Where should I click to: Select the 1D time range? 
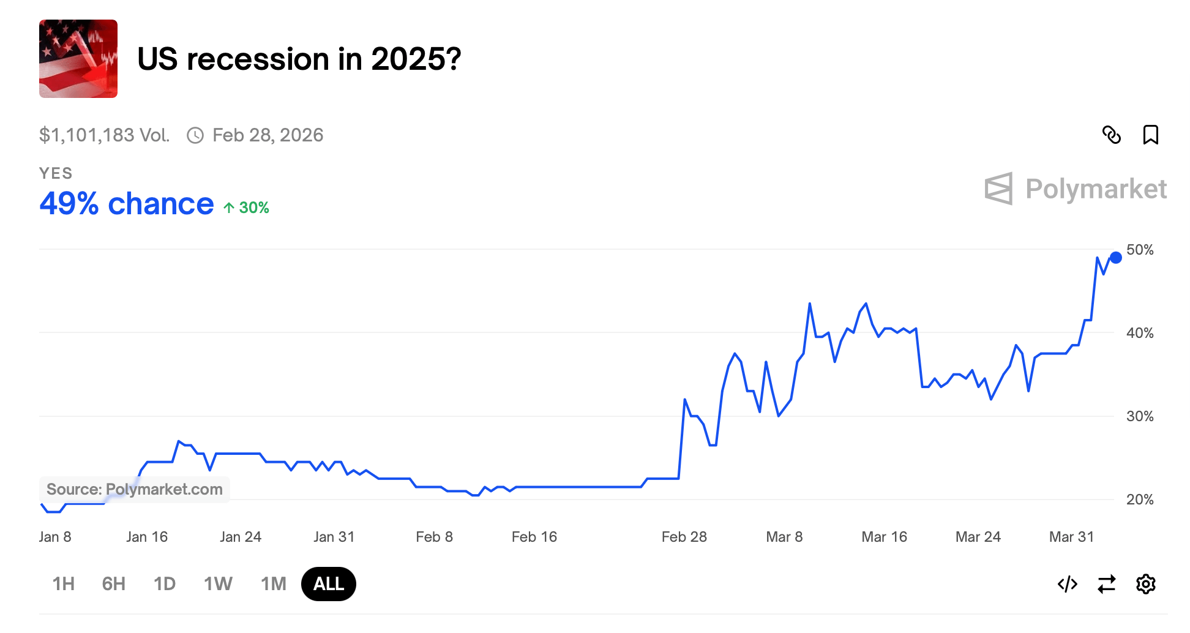[164, 583]
